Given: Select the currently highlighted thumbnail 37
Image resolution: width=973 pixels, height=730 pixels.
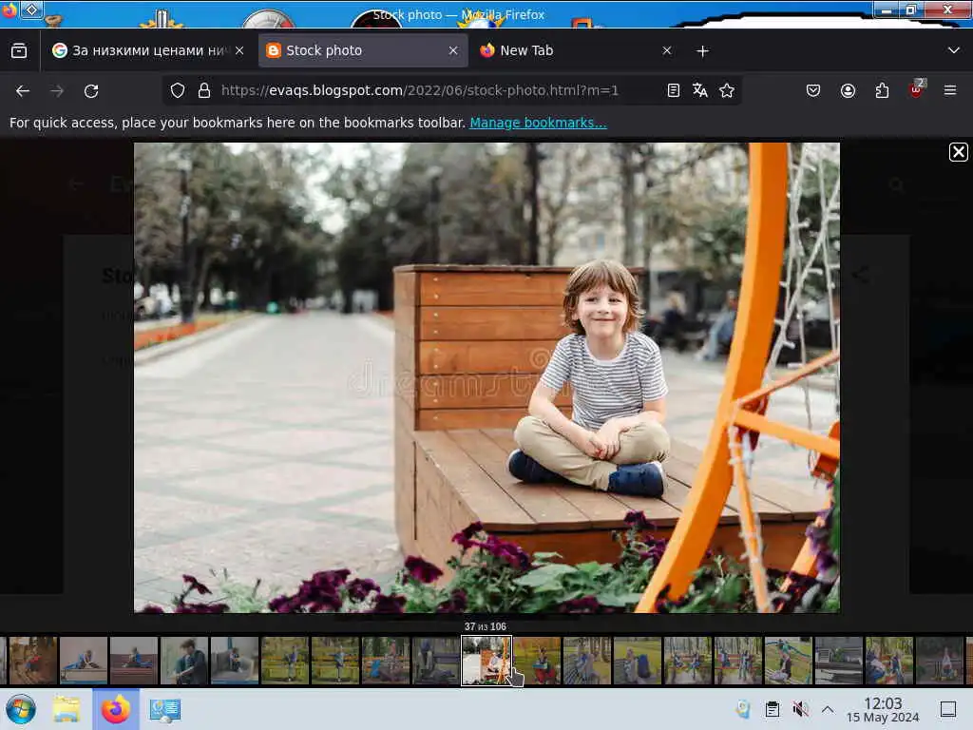Looking at the screenshot, I should pos(486,660).
